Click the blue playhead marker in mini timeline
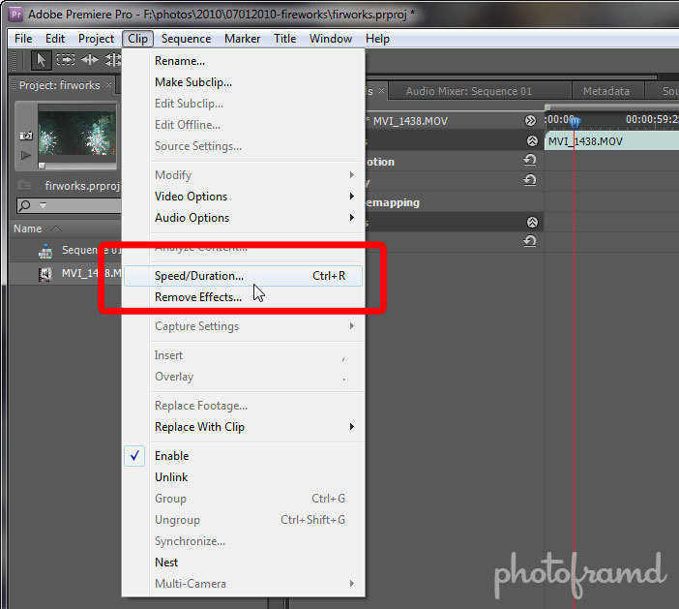This screenshot has height=609, width=679. tap(575, 123)
